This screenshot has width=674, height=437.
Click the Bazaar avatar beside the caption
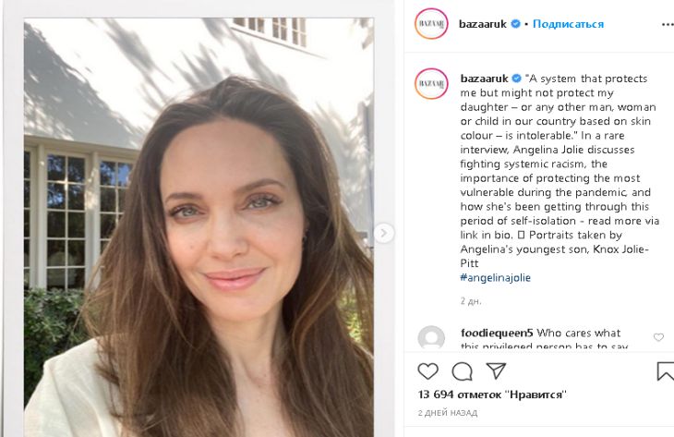(x=431, y=84)
